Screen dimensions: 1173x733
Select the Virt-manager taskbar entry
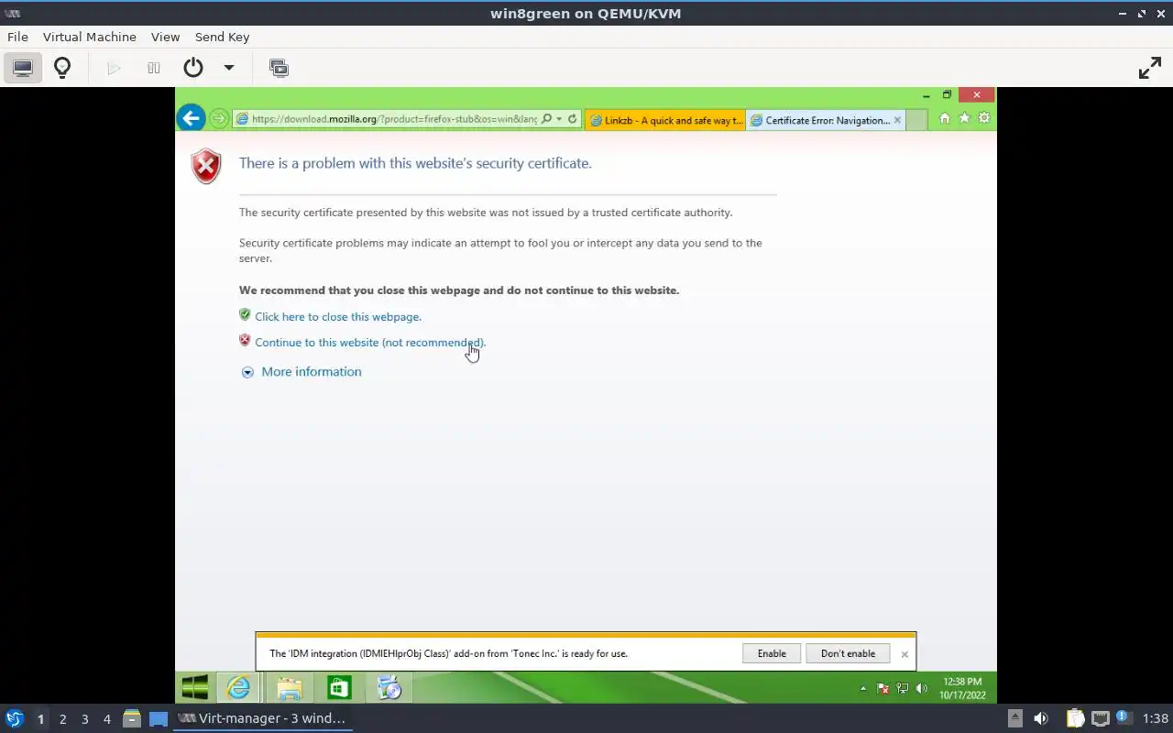pyautogui.click(x=262, y=718)
